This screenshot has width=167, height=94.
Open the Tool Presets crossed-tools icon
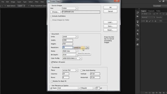[x=138, y=39]
